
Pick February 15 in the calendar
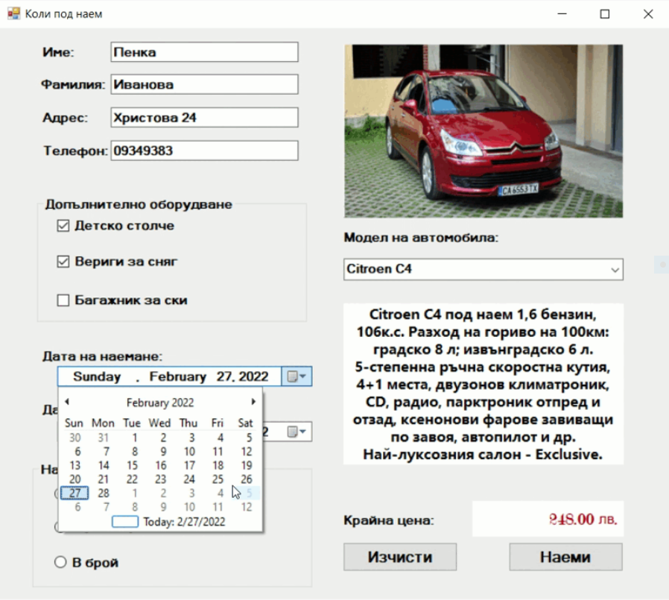click(132, 465)
